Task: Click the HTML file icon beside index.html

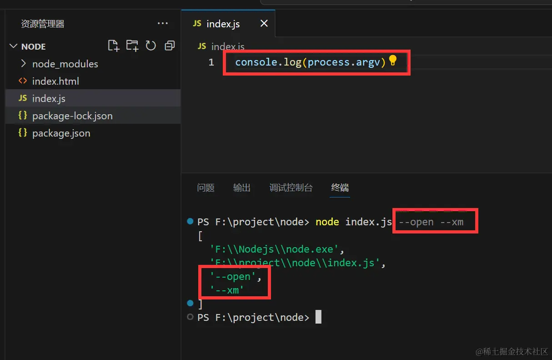Action: [x=23, y=81]
